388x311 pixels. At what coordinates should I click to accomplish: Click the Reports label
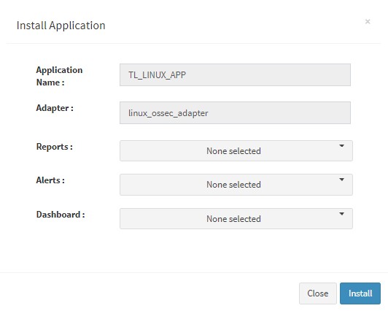coord(55,147)
